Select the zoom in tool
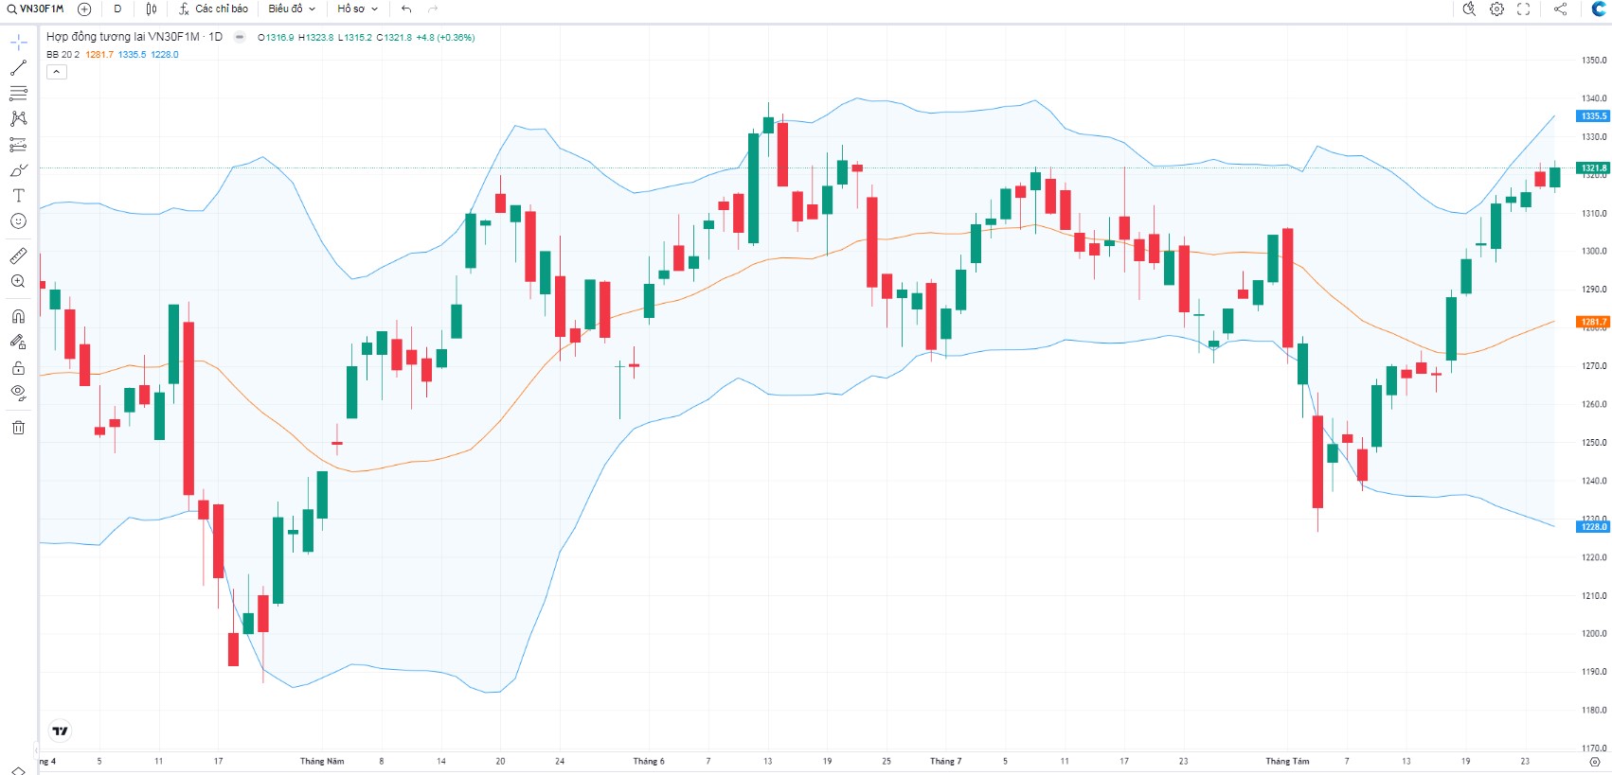Image resolution: width=1612 pixels, height=775 pixels. pos(18,281)
